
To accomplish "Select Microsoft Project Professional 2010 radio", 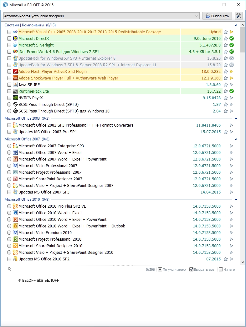I will (9, 239).
